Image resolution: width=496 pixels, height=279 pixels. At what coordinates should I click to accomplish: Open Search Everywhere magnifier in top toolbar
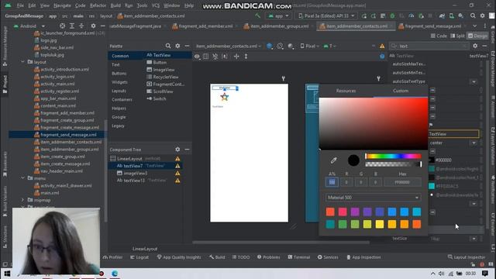(x=473, y=15)
